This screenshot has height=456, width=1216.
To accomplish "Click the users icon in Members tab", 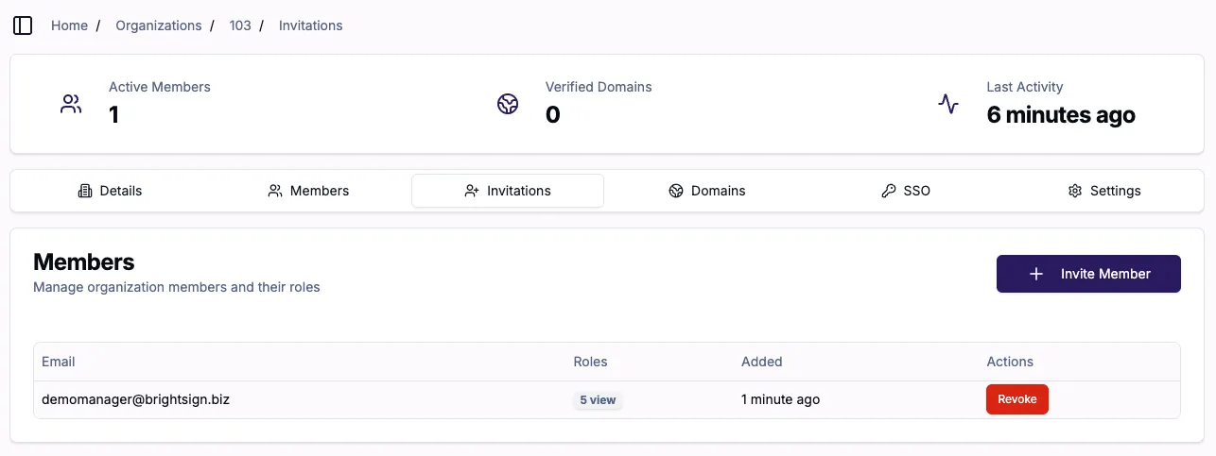I will point(275,191).
